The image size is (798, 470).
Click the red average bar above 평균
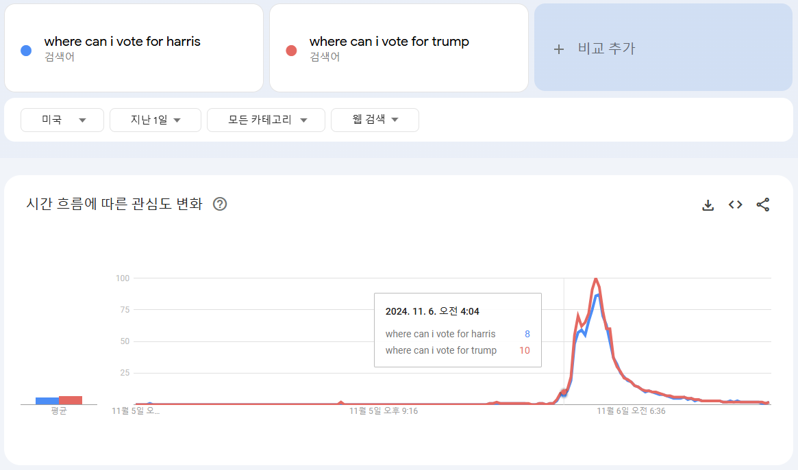[x=71, y=400]
